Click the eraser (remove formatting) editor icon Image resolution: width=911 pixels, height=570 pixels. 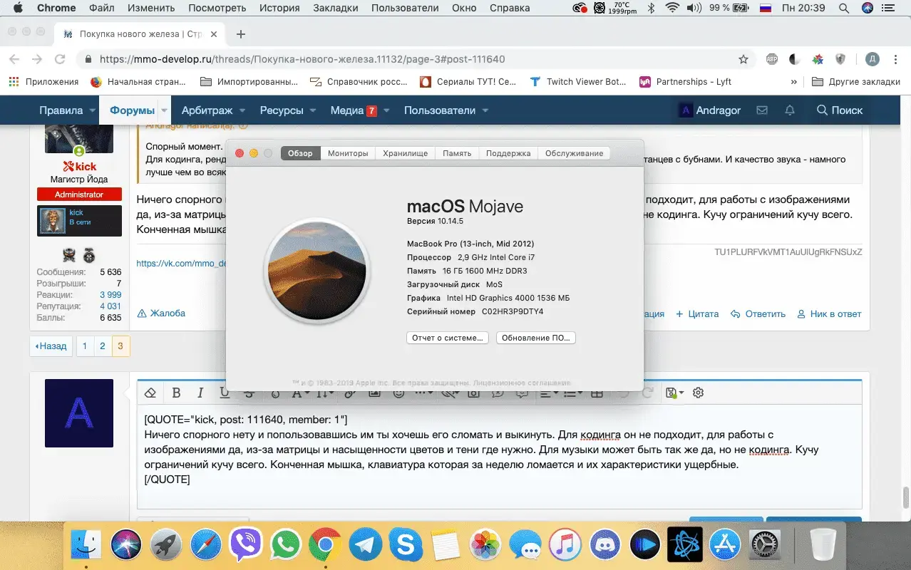(x=150, y=393)
